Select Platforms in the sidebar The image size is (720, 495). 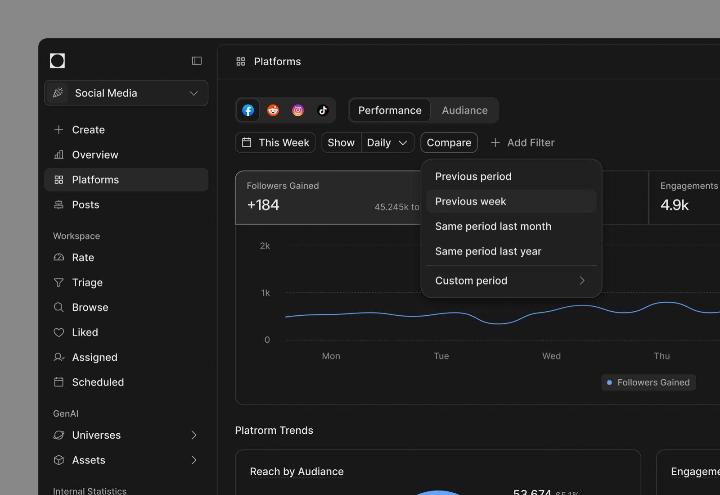[x=126, y=180]
